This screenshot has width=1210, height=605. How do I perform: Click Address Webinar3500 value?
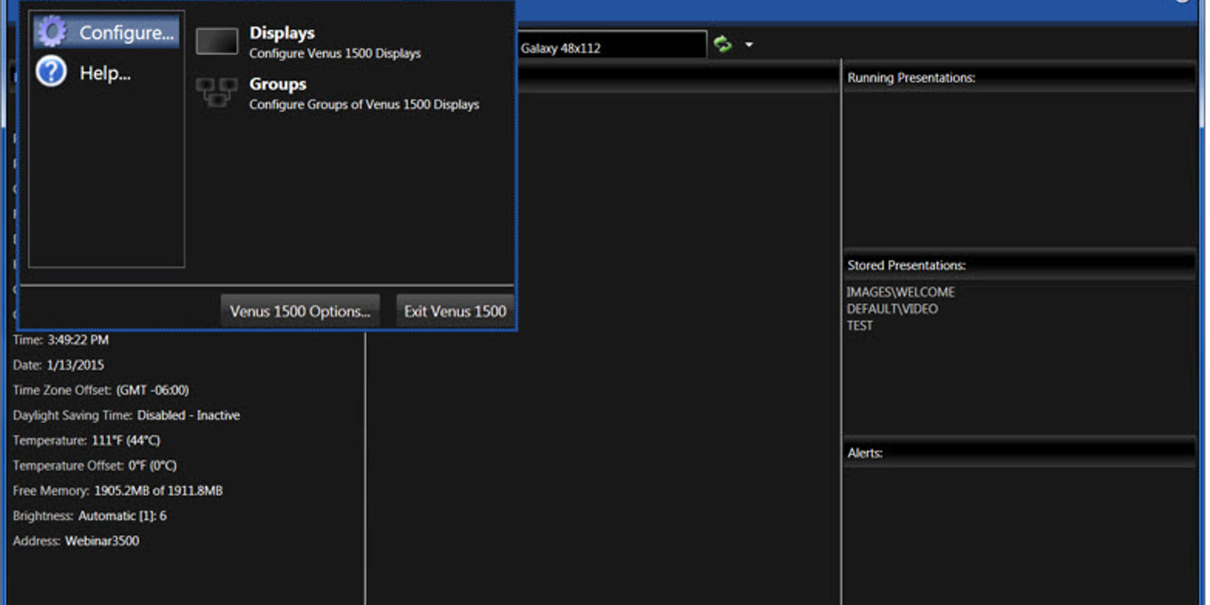(x=102, y=541)
